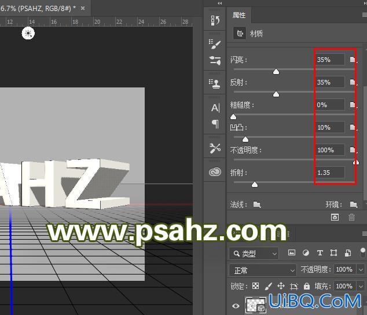The image size is (367, 315).
Task: Toggle lock image pixels brush icon
Action: point(268,285)
